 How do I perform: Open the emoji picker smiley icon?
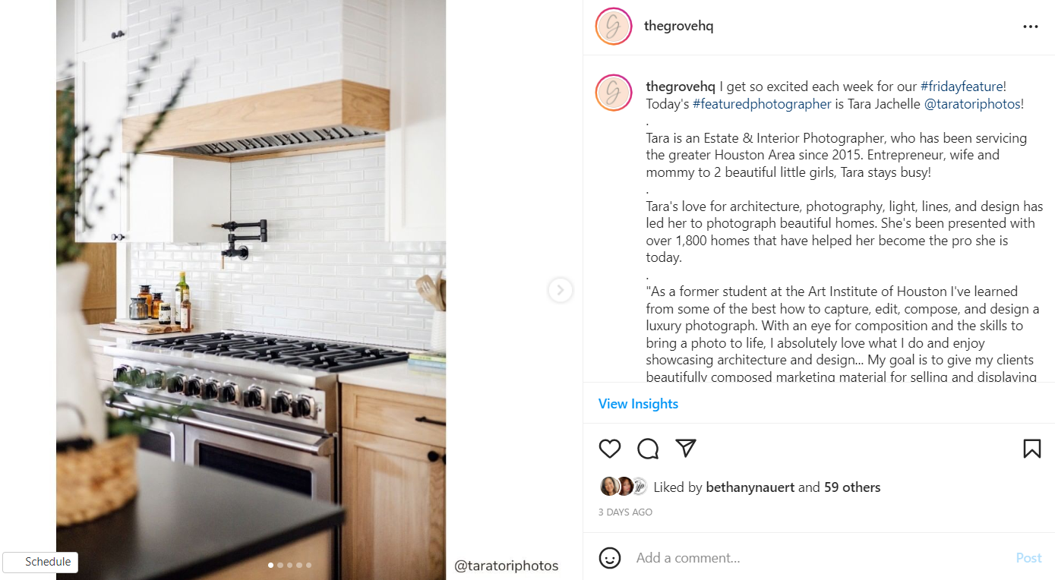tap(610, 558)
